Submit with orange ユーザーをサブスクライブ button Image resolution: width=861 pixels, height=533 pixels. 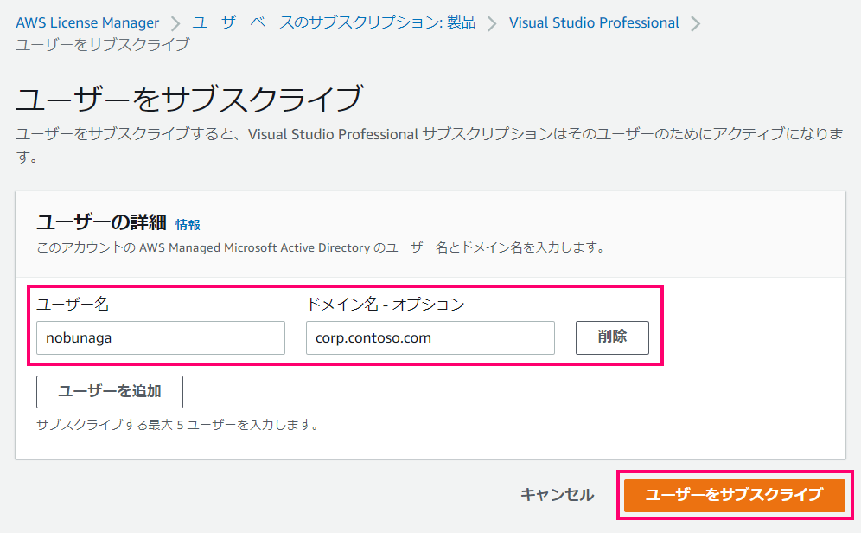[x=734, y=495]
